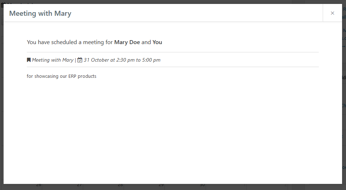Select day 30 in the background calendar

[x=202, y=185]
